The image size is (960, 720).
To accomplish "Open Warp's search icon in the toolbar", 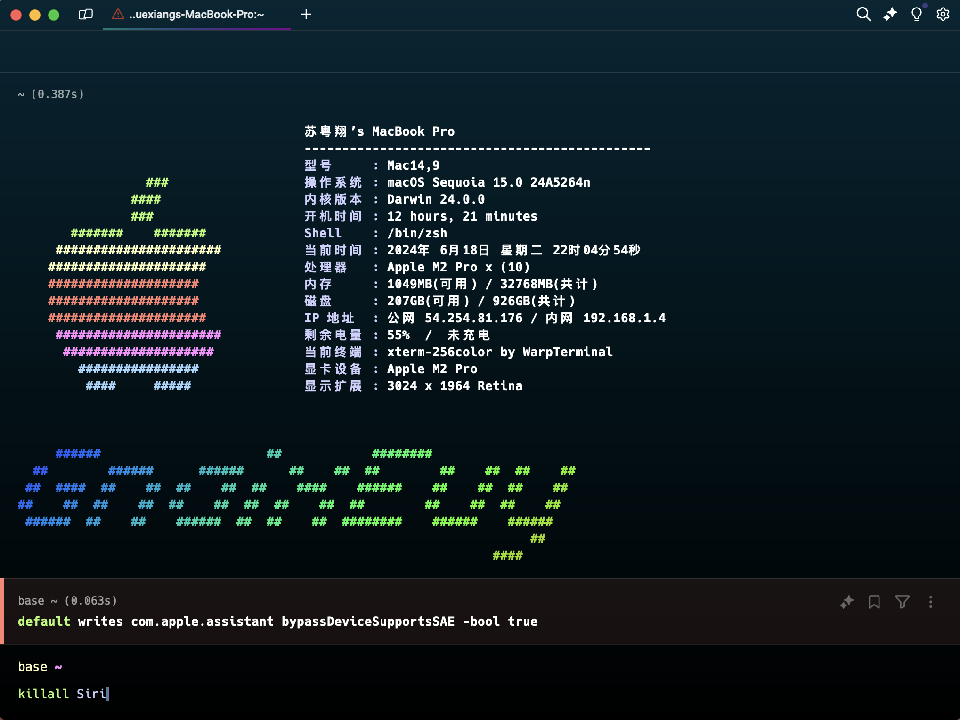I will pos(863,15).
